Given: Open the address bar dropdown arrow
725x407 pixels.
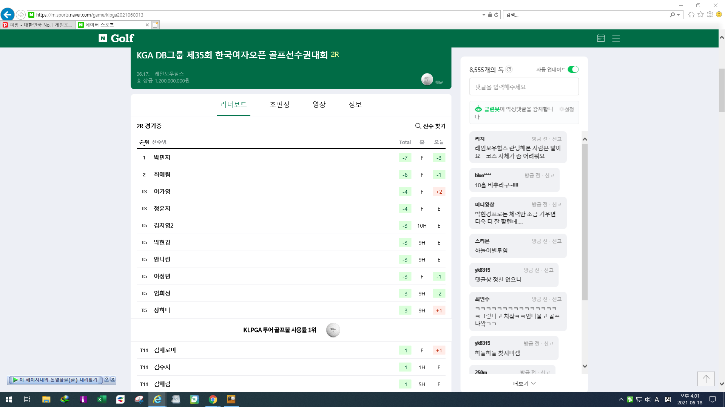Looking at the screenshot, I should (484, 15).
